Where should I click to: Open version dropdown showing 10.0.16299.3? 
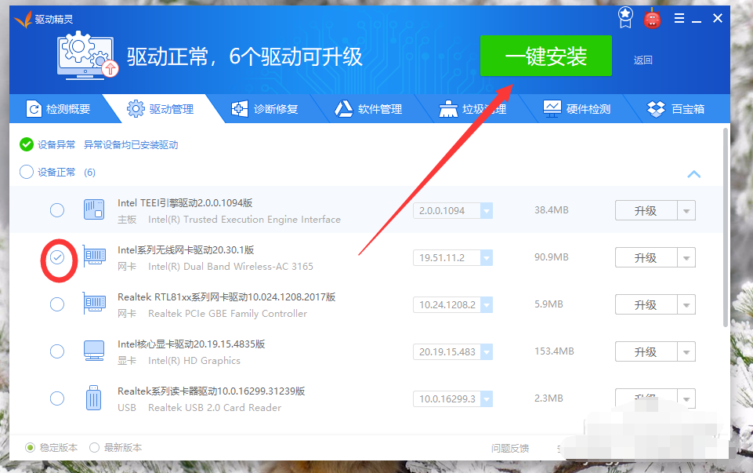coord(487,399)
